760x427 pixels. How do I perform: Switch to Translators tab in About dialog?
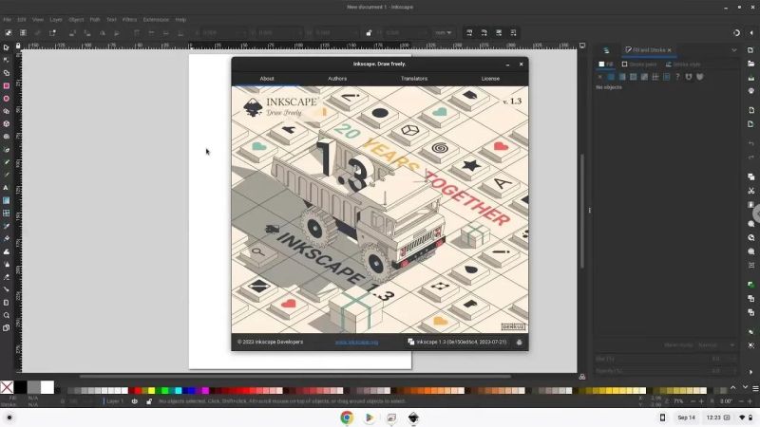pos(414,79)
